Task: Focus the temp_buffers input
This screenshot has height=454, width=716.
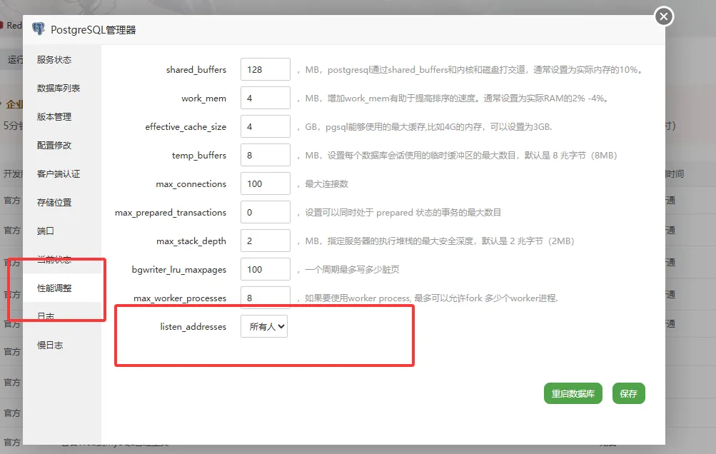Action: (x=266, y=156)
